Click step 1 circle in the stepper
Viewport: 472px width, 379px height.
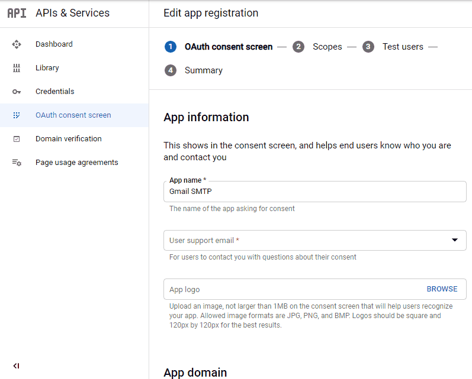point(171,47)
